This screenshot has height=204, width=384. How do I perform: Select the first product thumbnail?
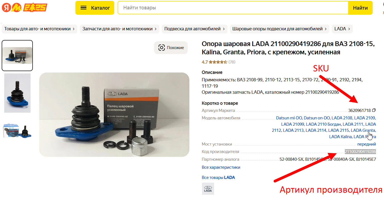tap(17, 56)
